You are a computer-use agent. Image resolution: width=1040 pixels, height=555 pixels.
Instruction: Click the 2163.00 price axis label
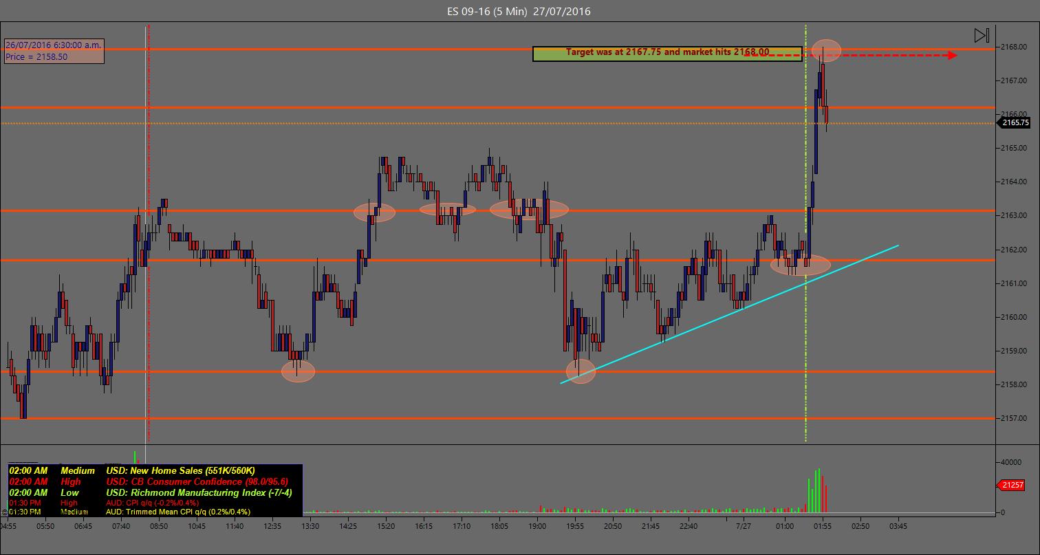1015,215
